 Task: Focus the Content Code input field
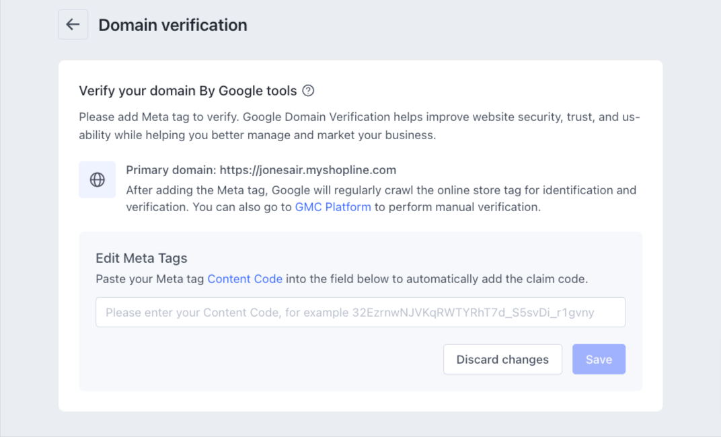pyautogui.click(x=360, y=313)
